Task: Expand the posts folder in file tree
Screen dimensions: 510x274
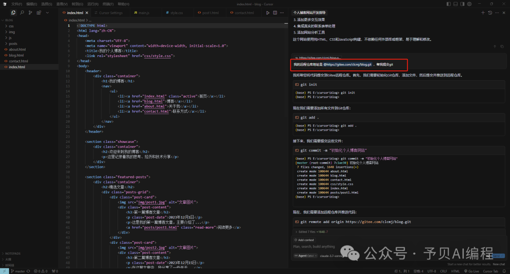Action: click(x=13, y=43)
